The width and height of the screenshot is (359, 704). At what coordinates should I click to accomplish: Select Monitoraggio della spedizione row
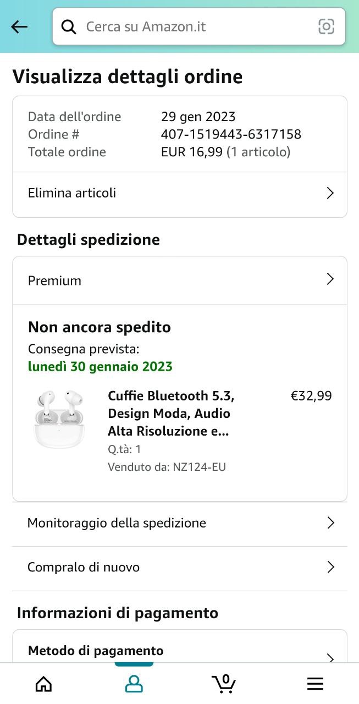pos(117,522)
